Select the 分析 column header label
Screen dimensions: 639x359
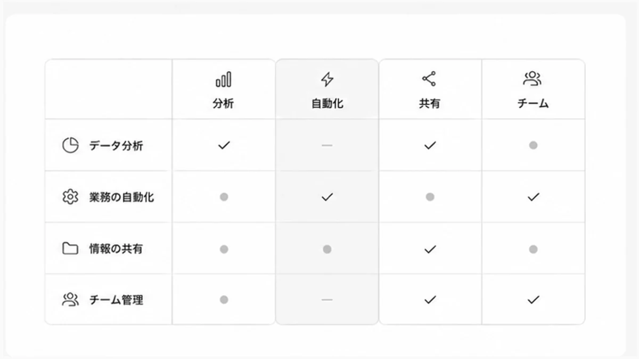coord(223,104)
